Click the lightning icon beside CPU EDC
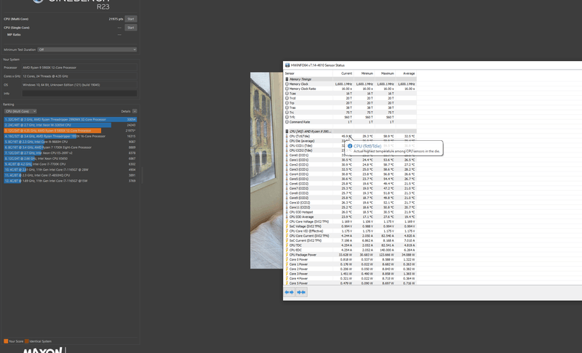582x353 pixels. [287, 250]
